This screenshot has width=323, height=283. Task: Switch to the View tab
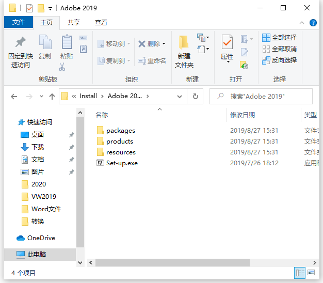coord(101,23)
